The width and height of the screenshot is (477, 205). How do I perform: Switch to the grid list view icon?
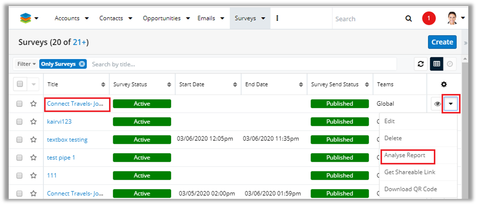[436, 64]
